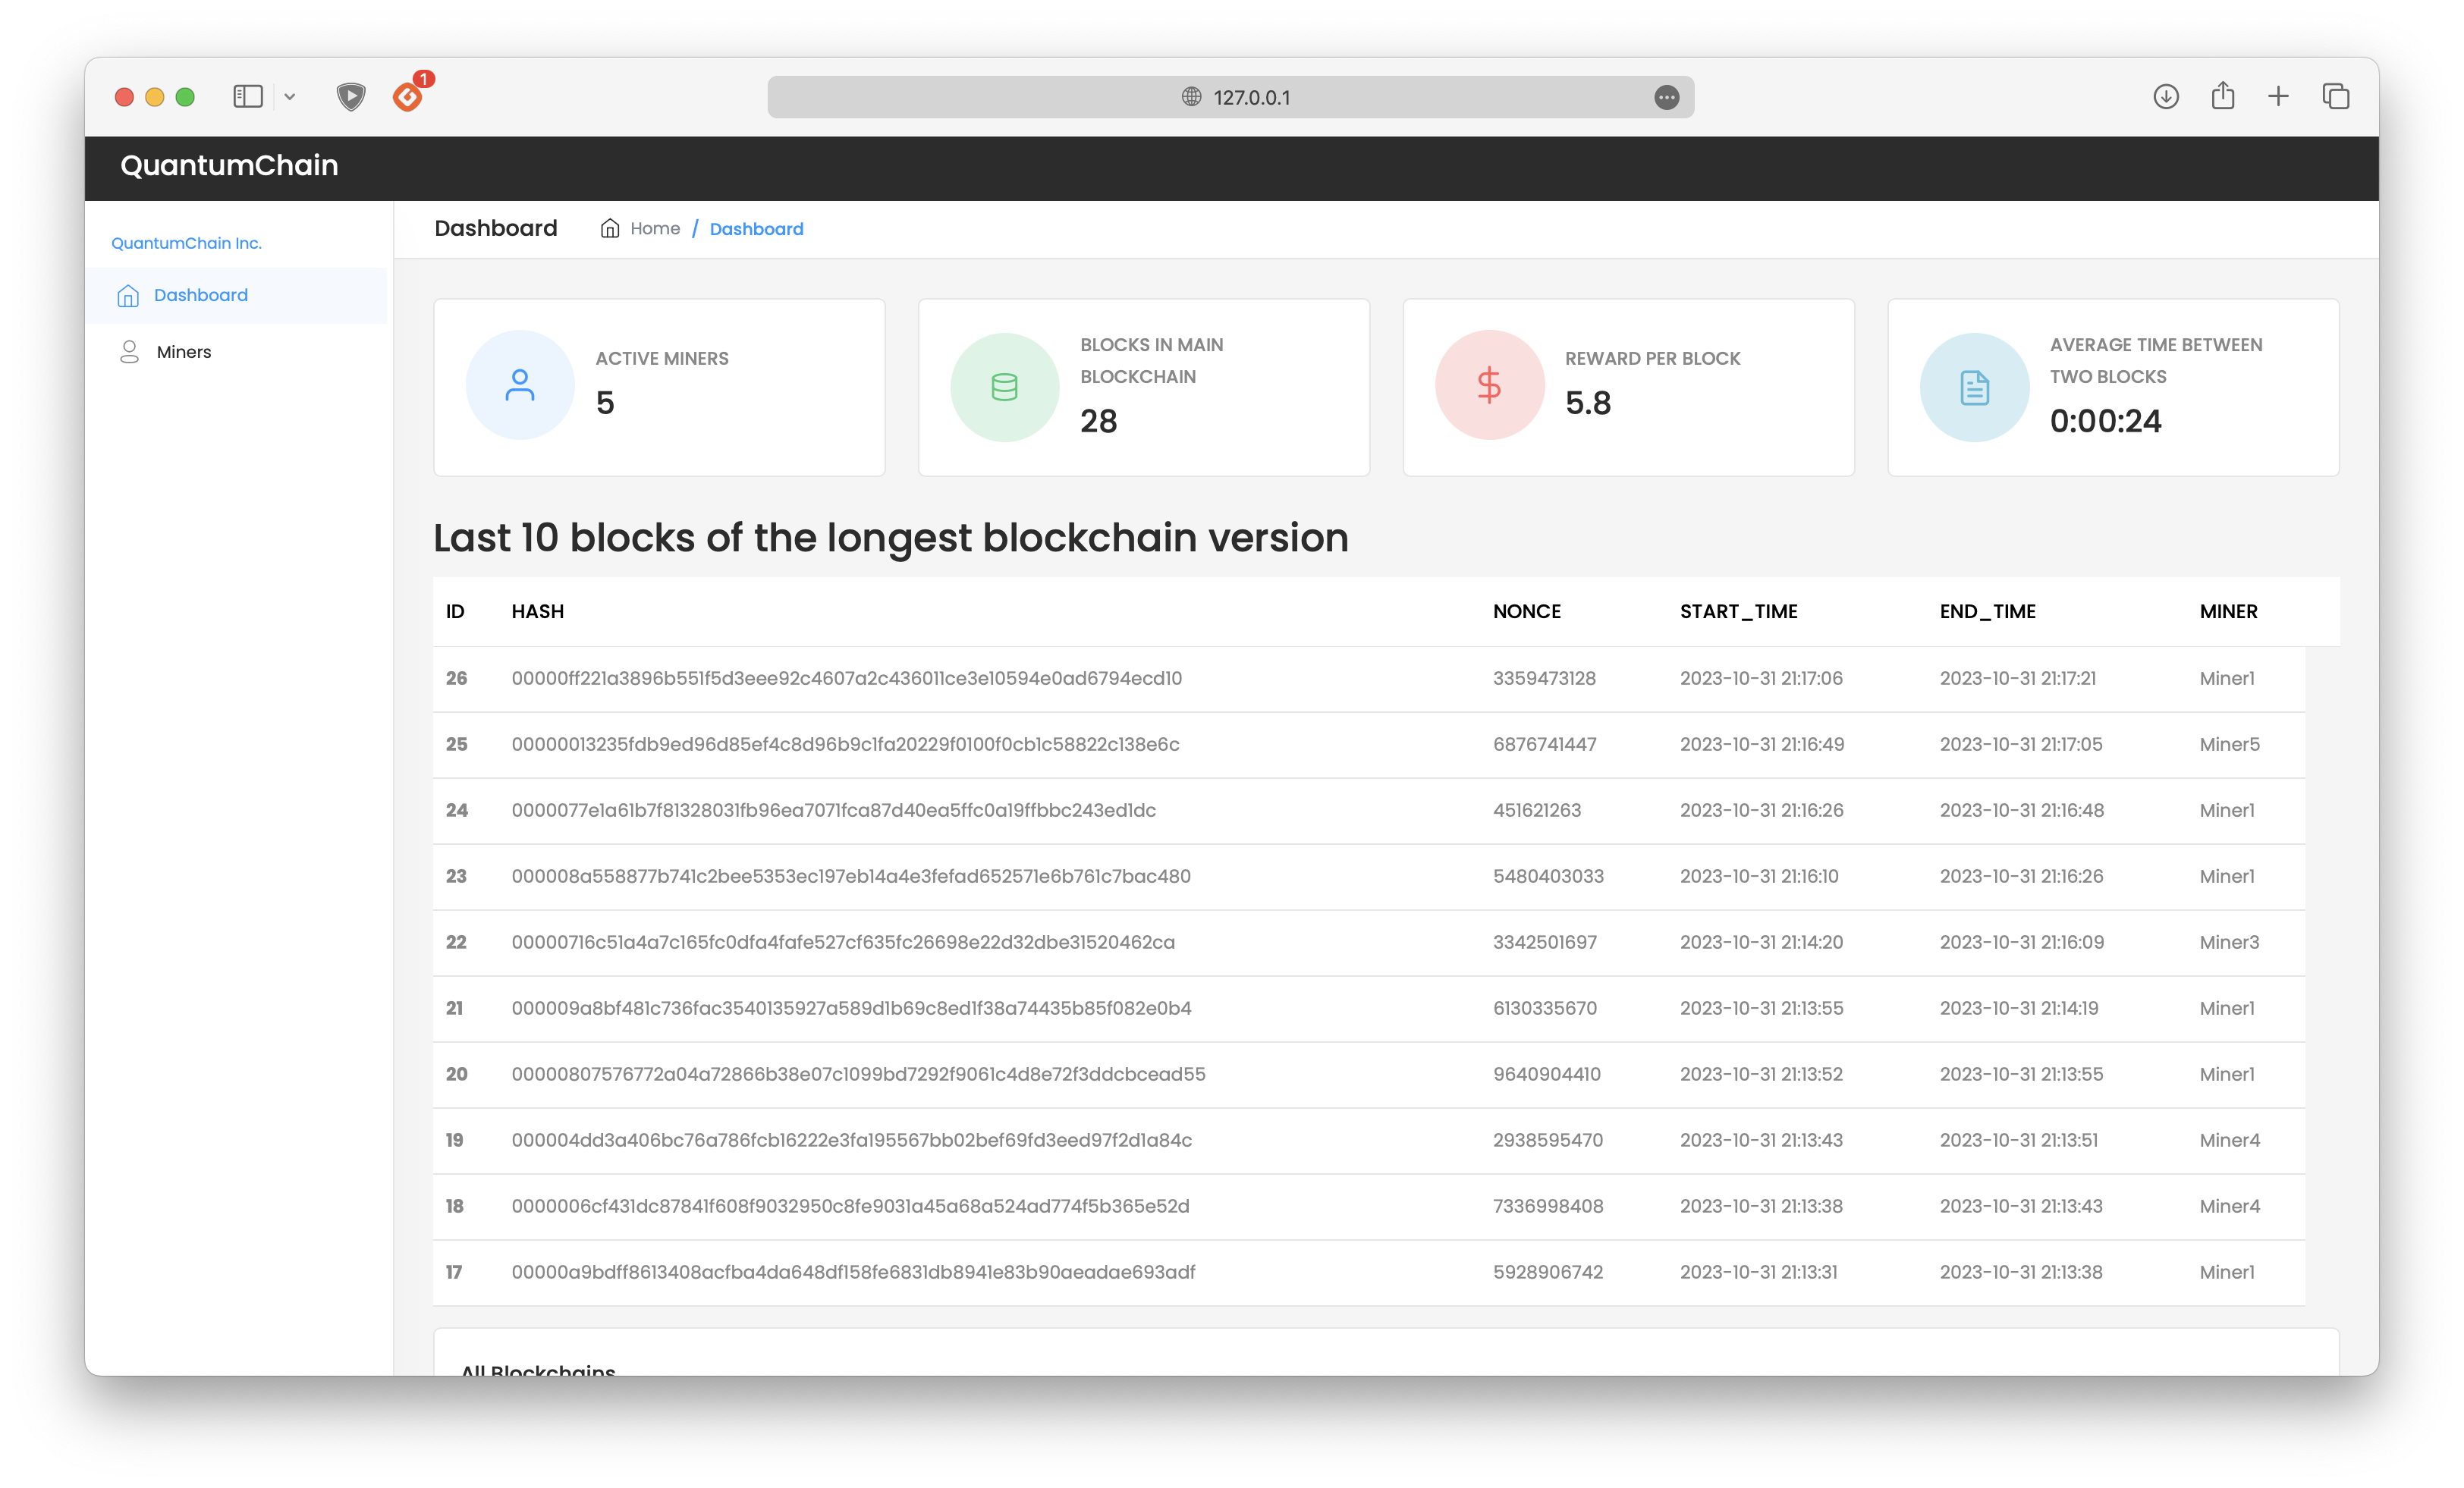Image resolution: width=2464 pixels, height=1488 pixels.
Task: Click the green blocks database icon
Action: point(1004,387)
